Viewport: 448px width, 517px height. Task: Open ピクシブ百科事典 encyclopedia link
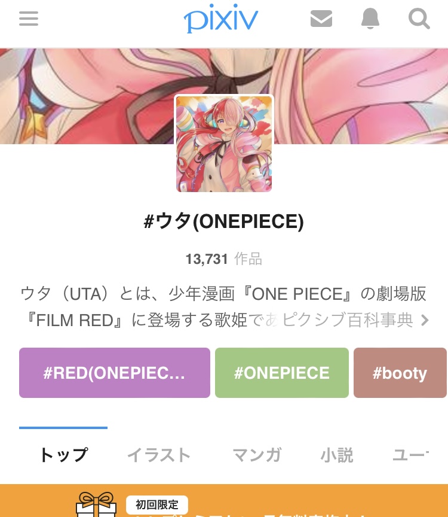click(x=348, y=320)
